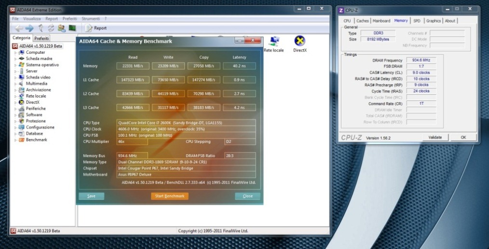
Task: Click the Close button beside Start Benchmark
Action: [x=247, y=196]
